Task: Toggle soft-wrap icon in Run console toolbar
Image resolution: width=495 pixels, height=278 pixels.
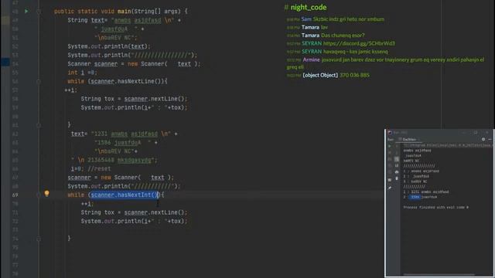Action: [397, 159]
